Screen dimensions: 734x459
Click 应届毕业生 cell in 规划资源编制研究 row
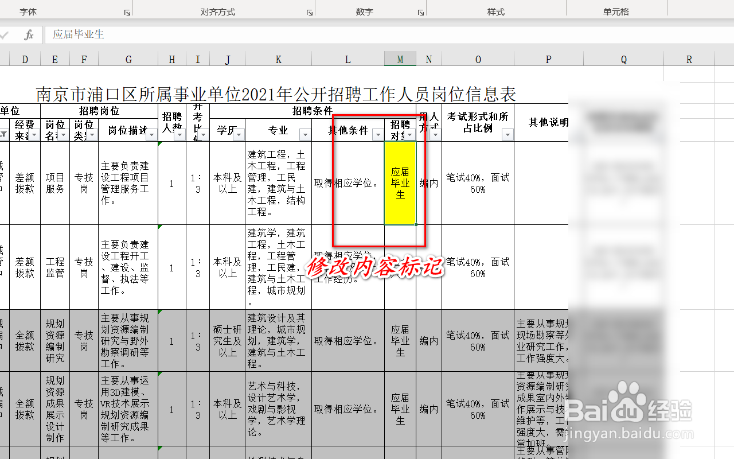[400, 341]
